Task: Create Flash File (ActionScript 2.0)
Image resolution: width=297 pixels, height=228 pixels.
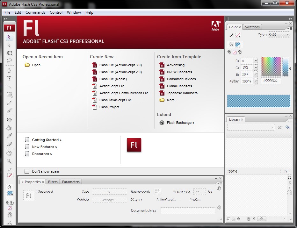Action: (117, 72)
